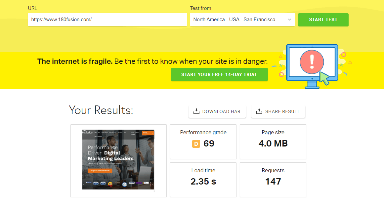Expand the region selector chevron arrow
The image size is (384, 208).
coord(289,20)
